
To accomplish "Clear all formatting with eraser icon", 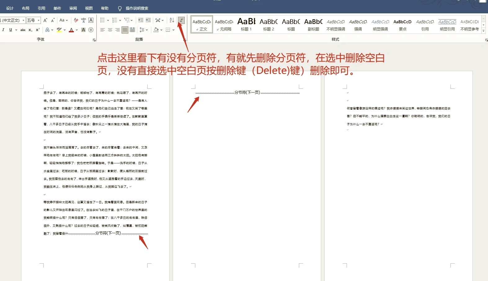I will (76, 20).
